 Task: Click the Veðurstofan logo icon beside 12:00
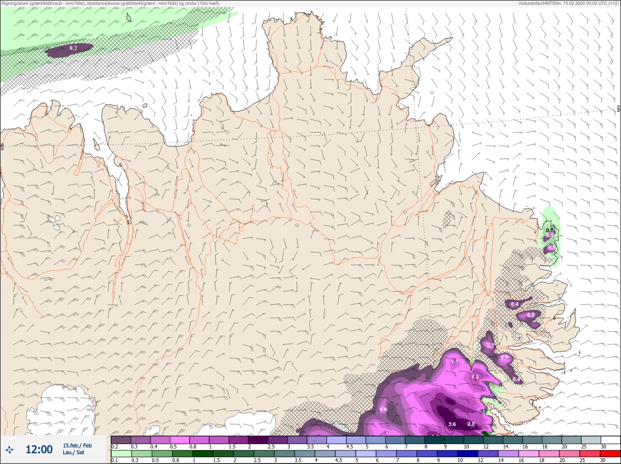(9, 450)
